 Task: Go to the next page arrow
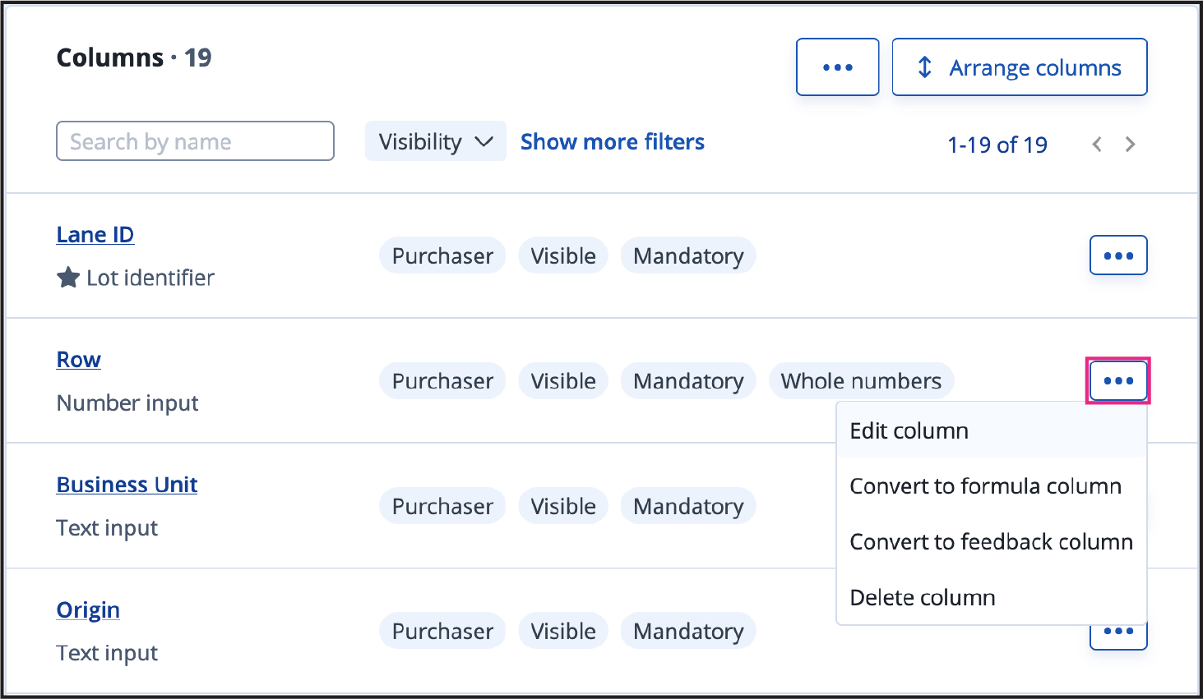click(x=1130, y=145)
